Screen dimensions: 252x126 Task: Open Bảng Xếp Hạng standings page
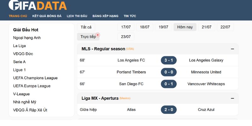tap(105, 16)
